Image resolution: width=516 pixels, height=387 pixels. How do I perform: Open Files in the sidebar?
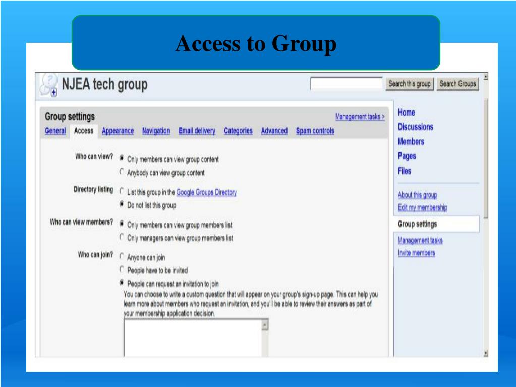click(405, 171)
